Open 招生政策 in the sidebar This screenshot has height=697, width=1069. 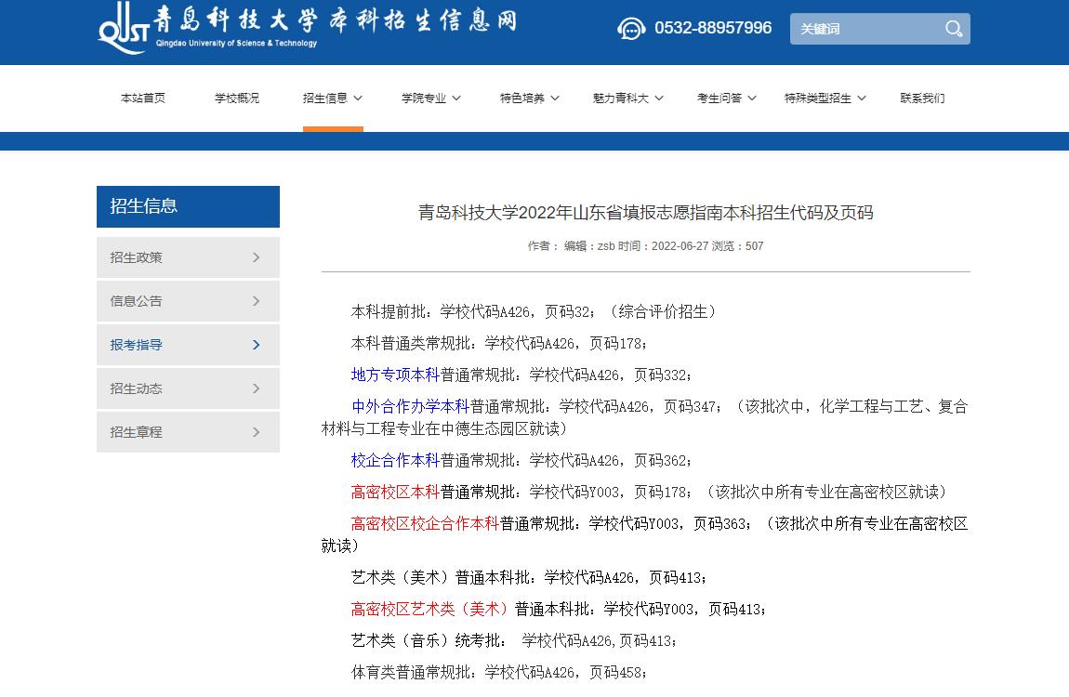[x=188, y=257]
